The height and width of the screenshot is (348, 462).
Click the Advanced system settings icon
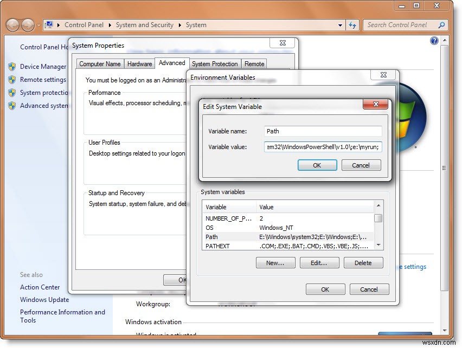11,106
